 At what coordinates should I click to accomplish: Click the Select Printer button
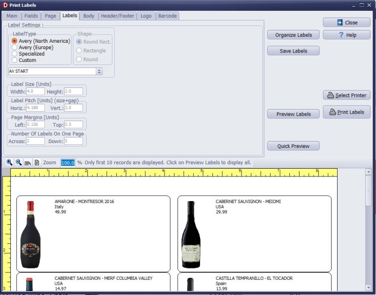(346, 95)
